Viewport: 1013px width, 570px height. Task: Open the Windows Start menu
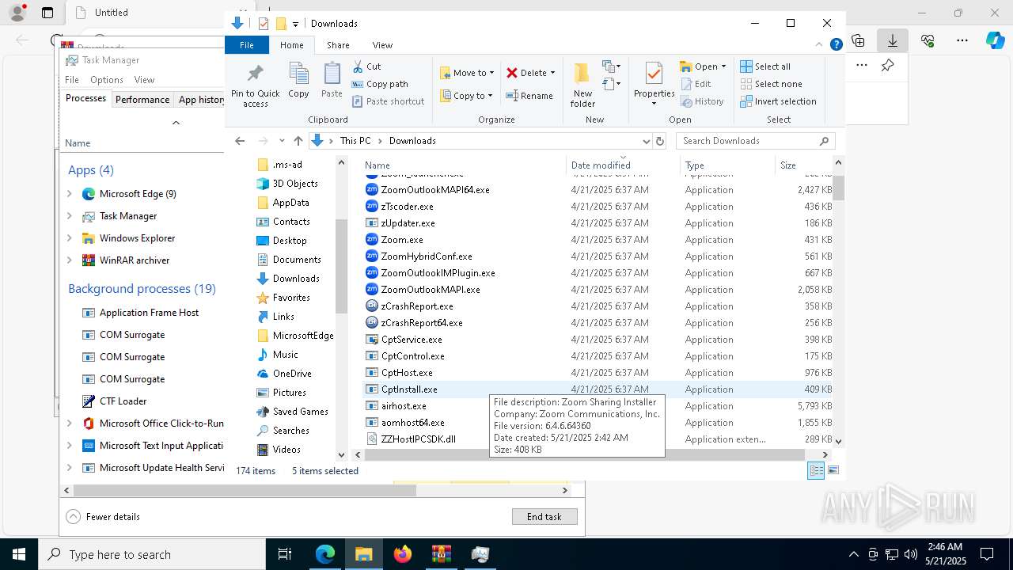pos(19,554)
